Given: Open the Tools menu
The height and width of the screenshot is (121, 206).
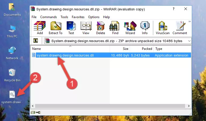Looking at the screenshot, I should tap(64, 17).
